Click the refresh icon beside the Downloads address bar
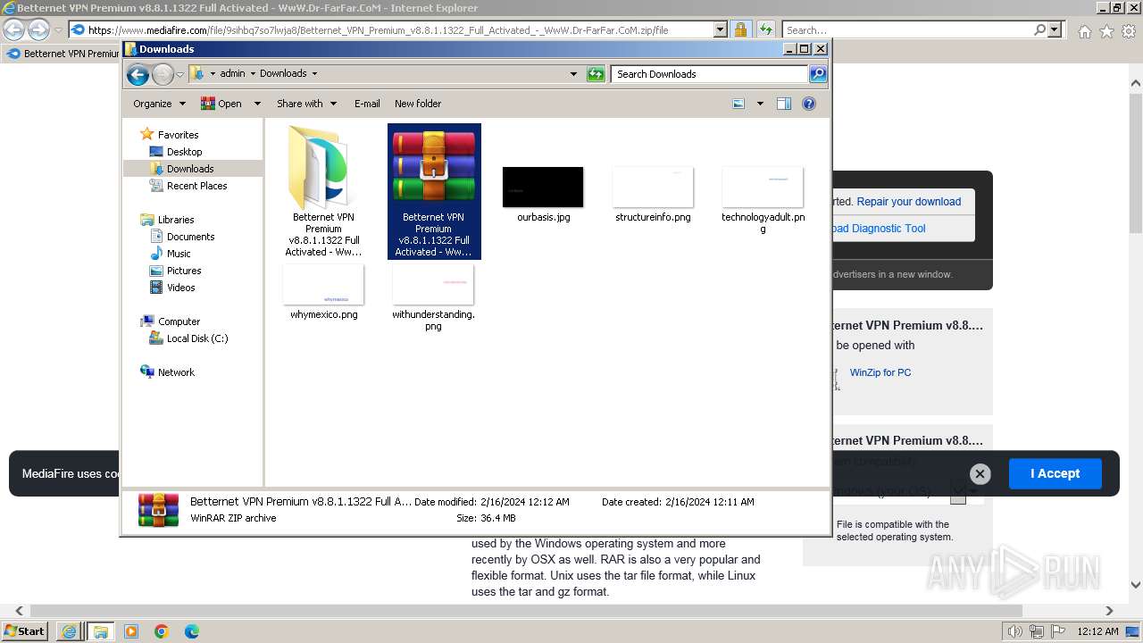Screen dimensions: 1143x643 596,74
